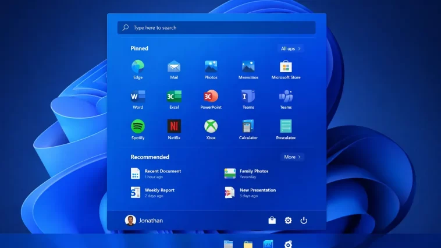This screenshot has width=441, height=248.
Task: Open Settings from the Start menu footer
Action: (288, 221)
